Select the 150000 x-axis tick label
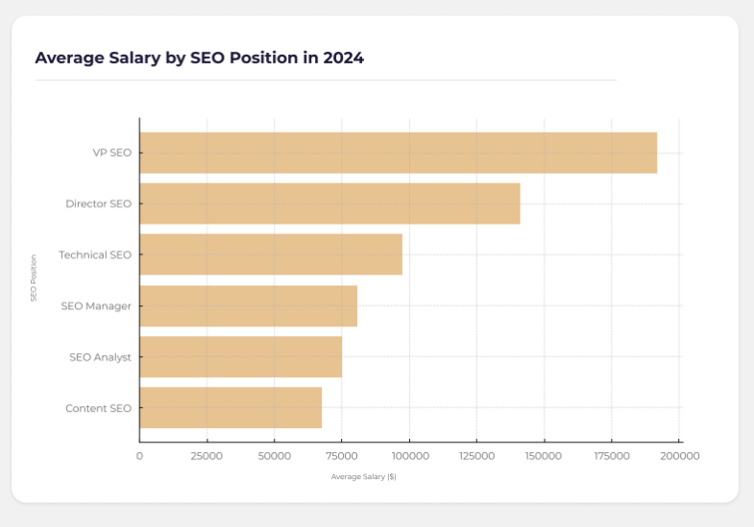The height and width of the screenshot is (527, 754). tap(544, 456)
